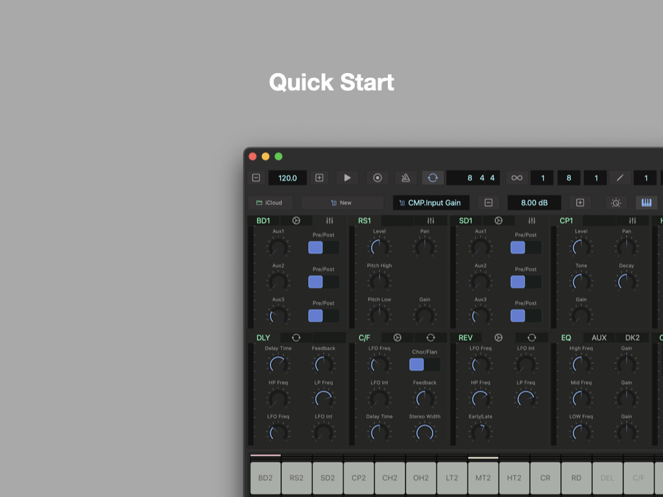663x497 pixels.
Task: Select the DK2 tab
Action: click(x=633, y=338)
